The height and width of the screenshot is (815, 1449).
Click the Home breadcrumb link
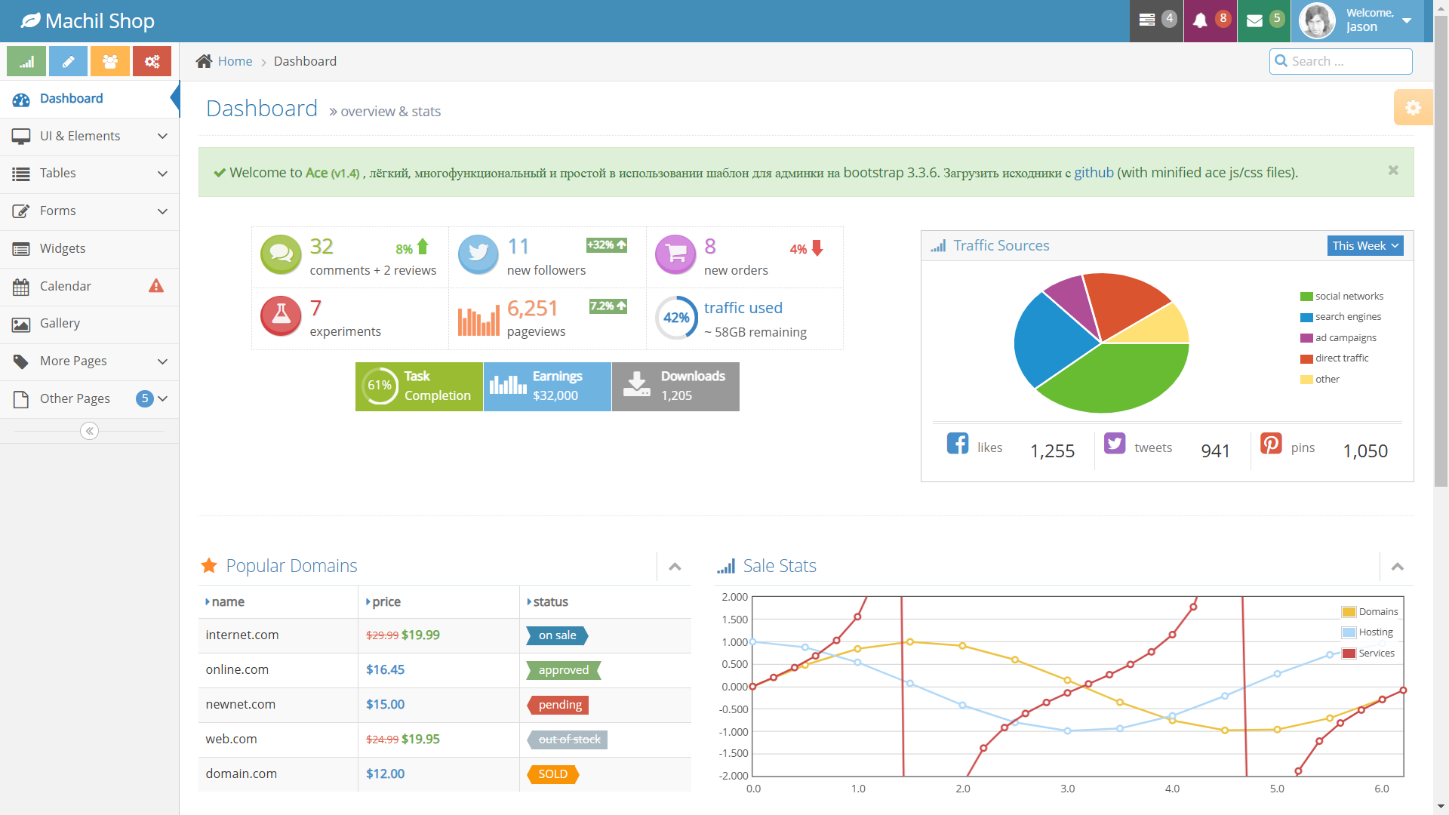click(235, 61)
